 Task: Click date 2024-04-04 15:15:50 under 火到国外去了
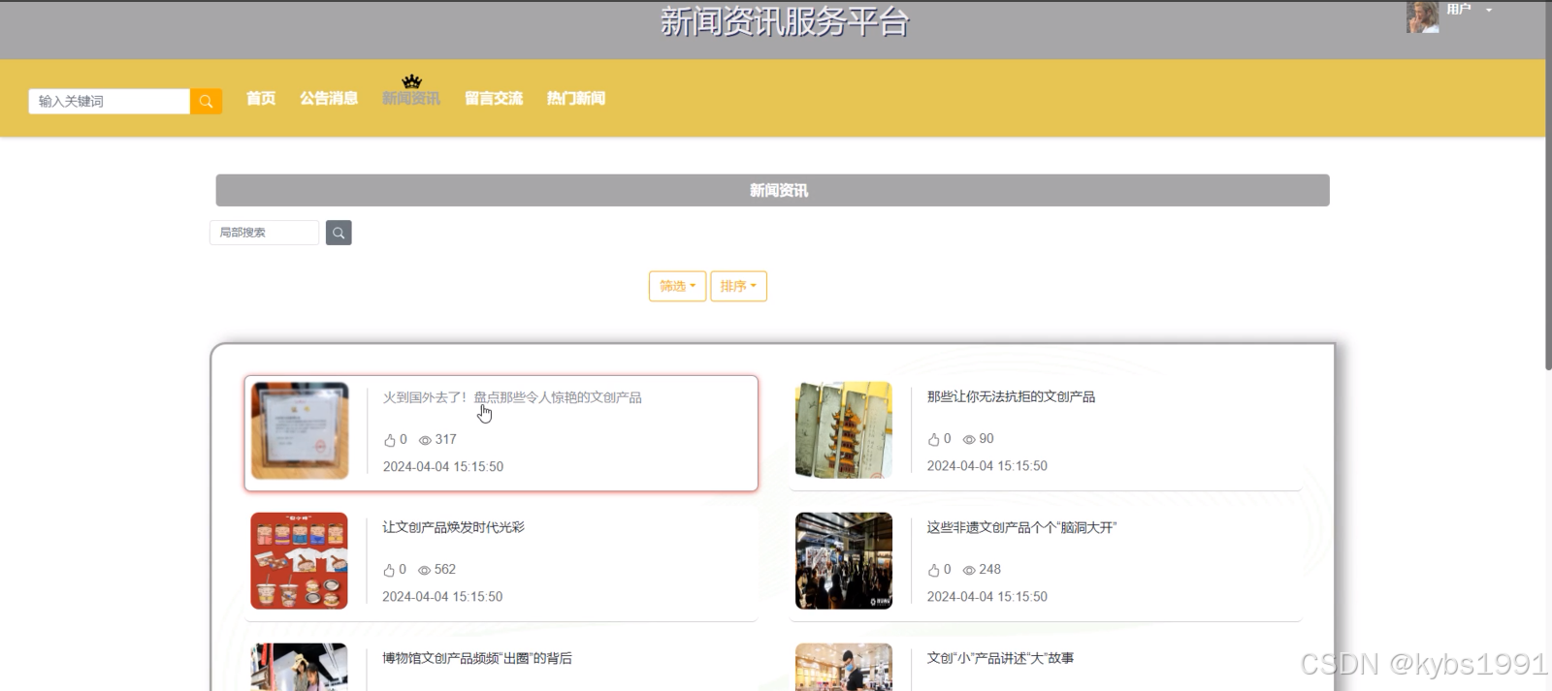click(x=443, y=467)
